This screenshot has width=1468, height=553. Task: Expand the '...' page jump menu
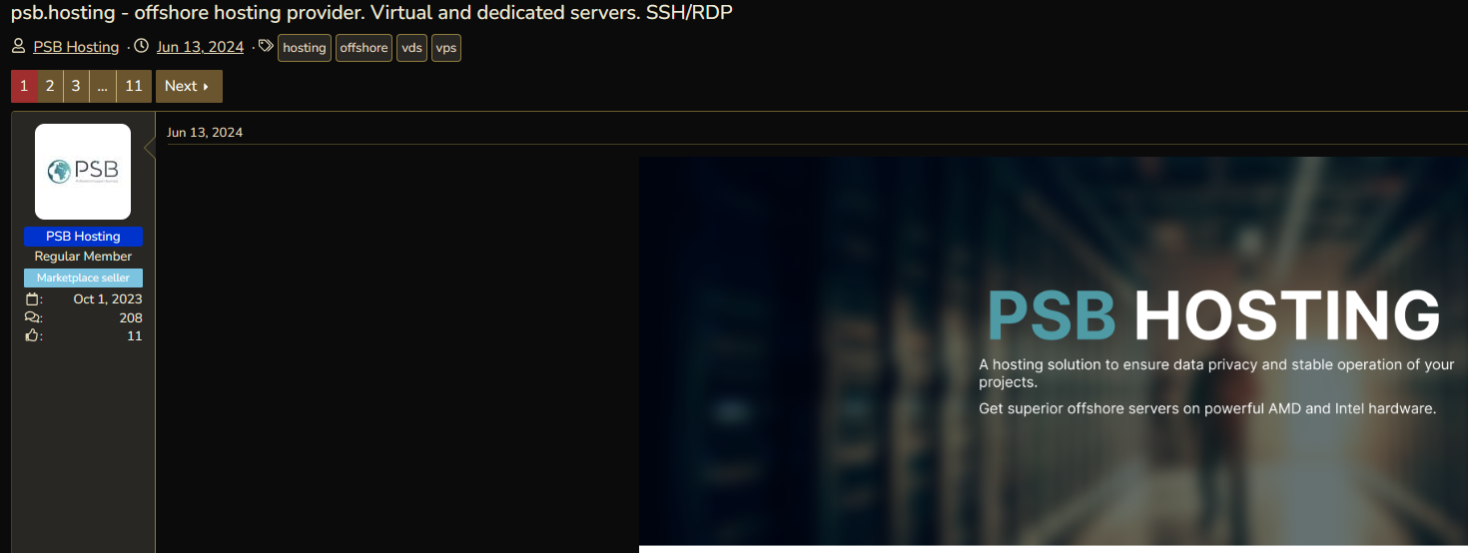tap(103, 86)
